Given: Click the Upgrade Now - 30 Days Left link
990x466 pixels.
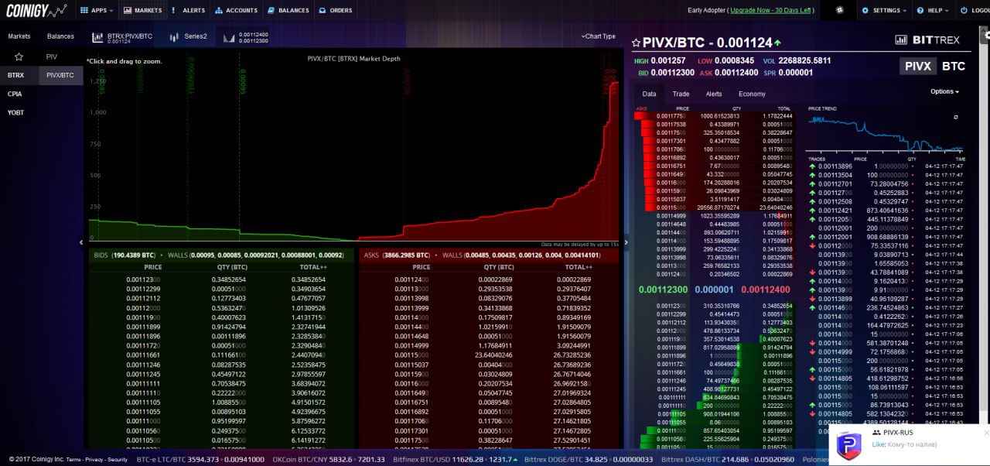Looking at the screenshot, I should pos(772,11).
